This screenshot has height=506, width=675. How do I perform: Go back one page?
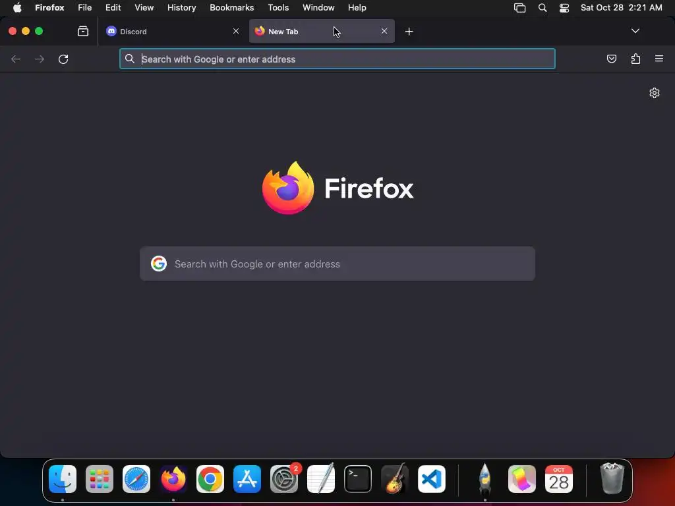tap(16, 59)
